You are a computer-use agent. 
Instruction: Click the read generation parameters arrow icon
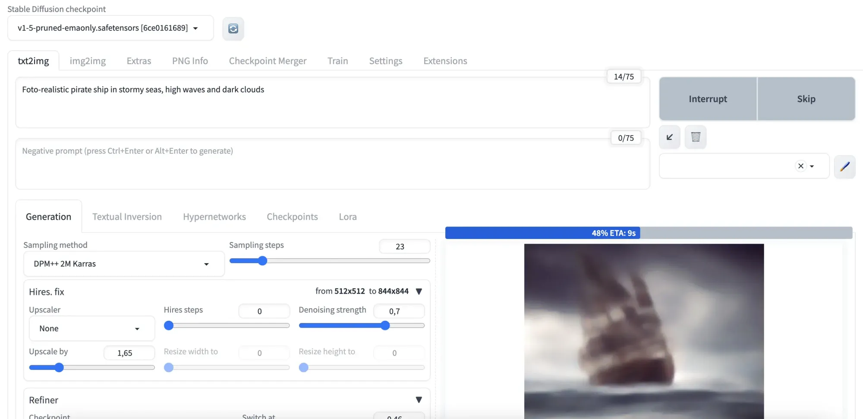[x=669, y=137]
